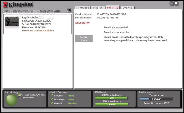Click the Secure Erase button
Viewport: 184px width, 113px height.
[x=84, y=39]
